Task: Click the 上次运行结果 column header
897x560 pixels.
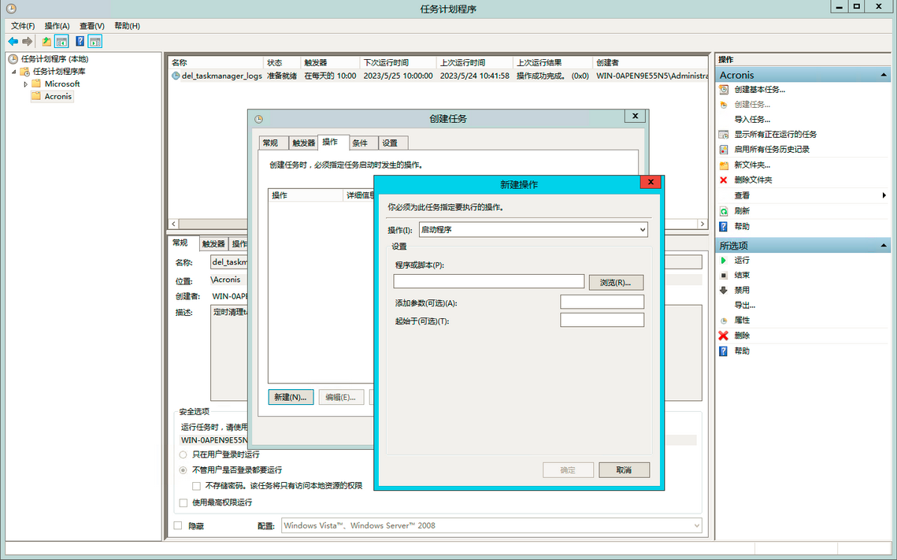Action: tap(552, 63)
